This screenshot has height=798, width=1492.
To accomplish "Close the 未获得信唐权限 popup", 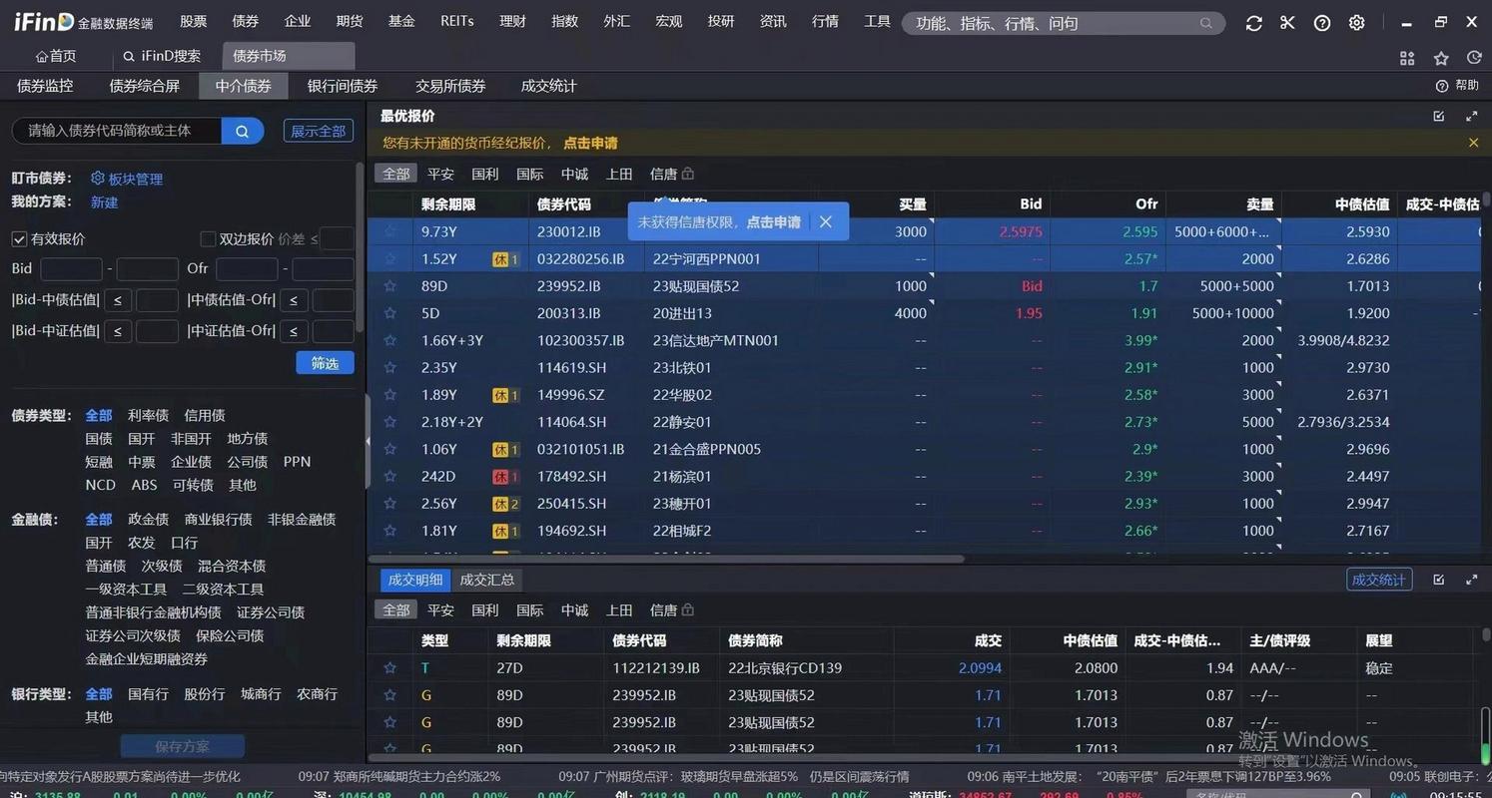I will click(x=825, y=221).
